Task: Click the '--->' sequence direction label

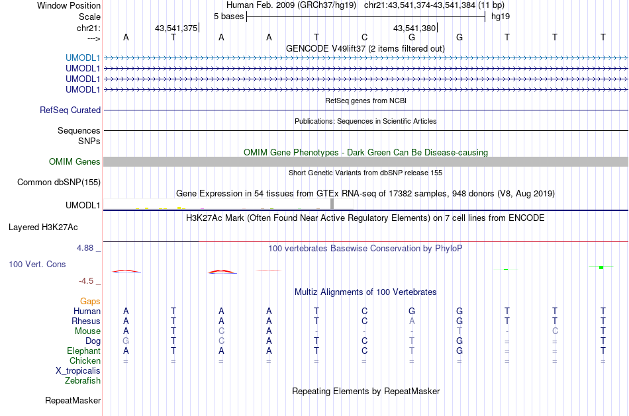Action: click(x=93, y=38)
